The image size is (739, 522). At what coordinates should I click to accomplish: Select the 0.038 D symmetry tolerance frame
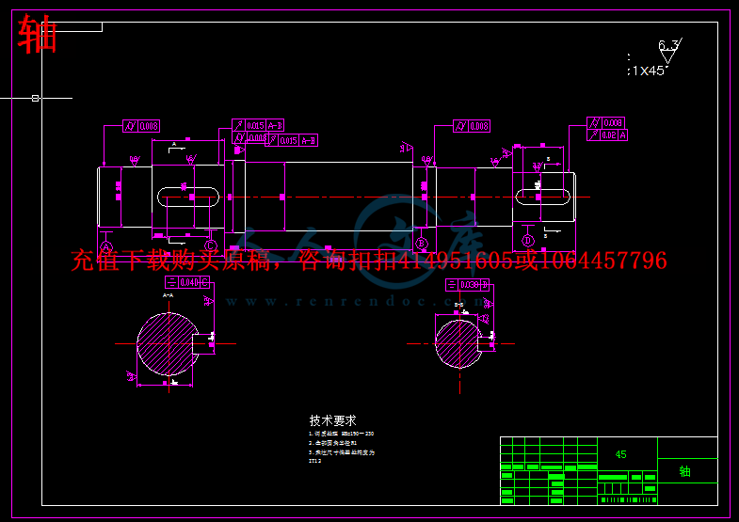468,285
